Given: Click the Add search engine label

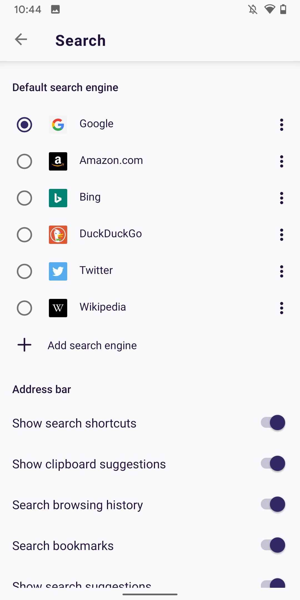Looking at the screenshot, I should (x=92, y=346).
